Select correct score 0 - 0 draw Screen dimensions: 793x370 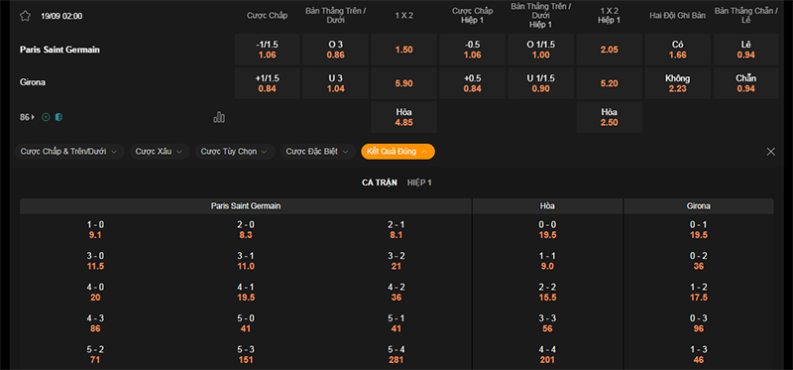tap(547, 229)
